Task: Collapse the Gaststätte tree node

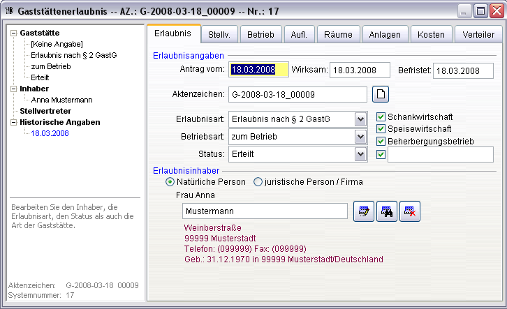Action: 14,33
